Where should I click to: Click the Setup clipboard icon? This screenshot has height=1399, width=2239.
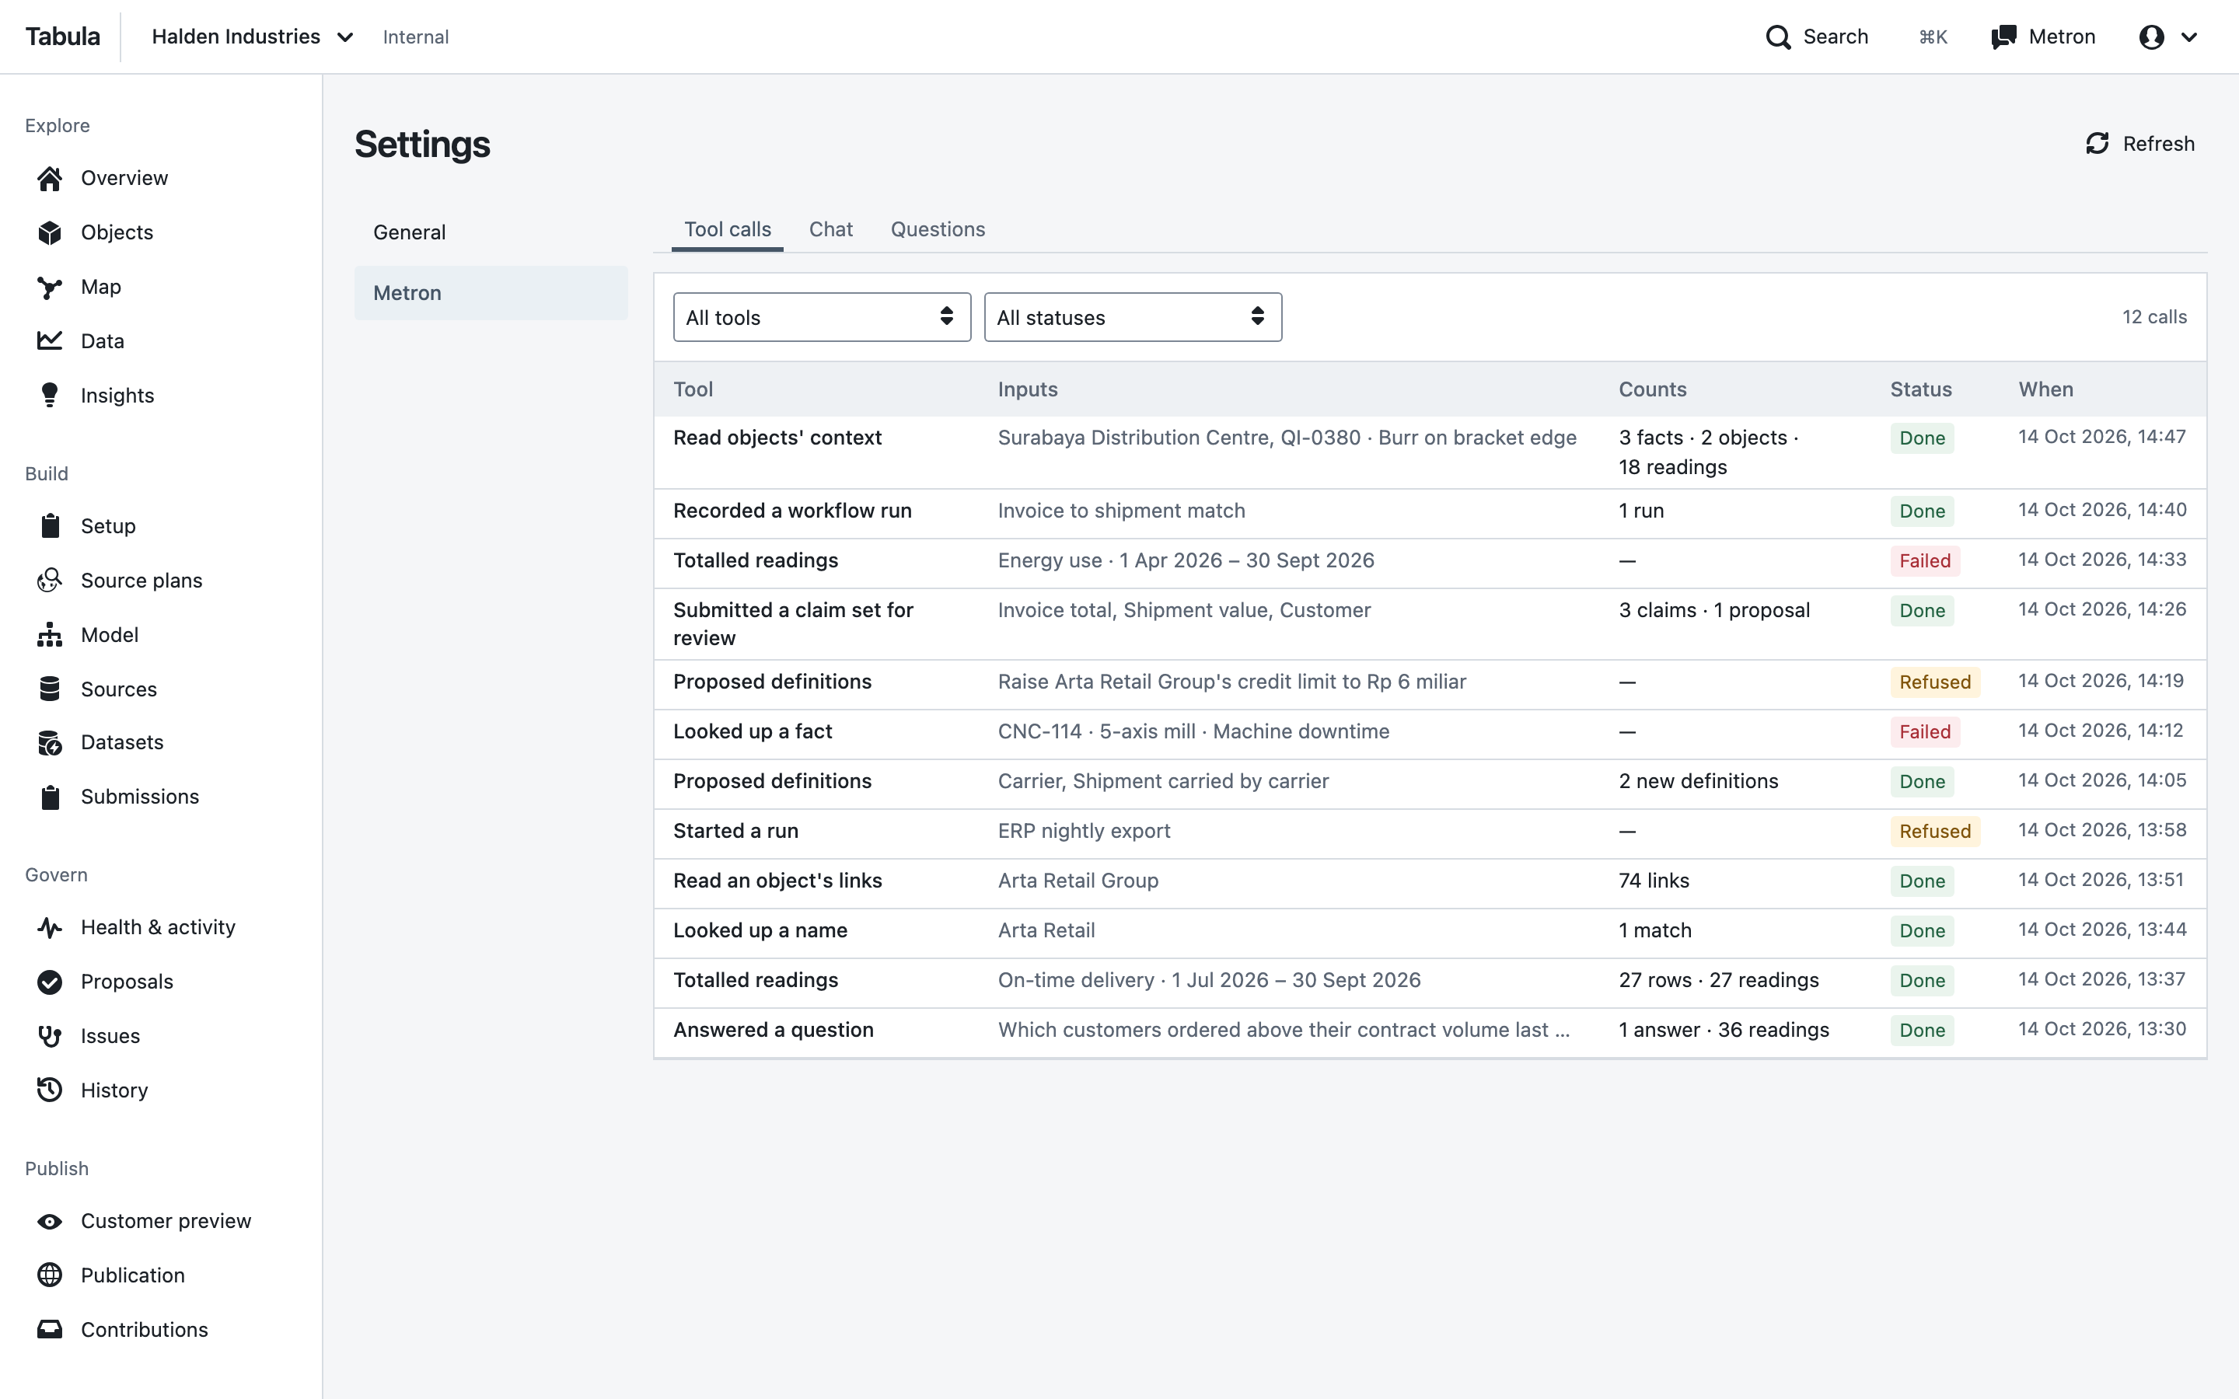coord(50,526)
